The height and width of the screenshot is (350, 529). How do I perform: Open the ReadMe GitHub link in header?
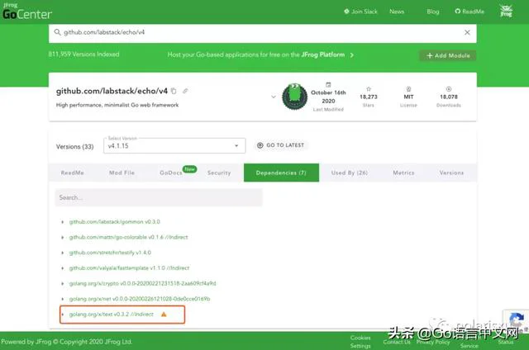point(469,12)
